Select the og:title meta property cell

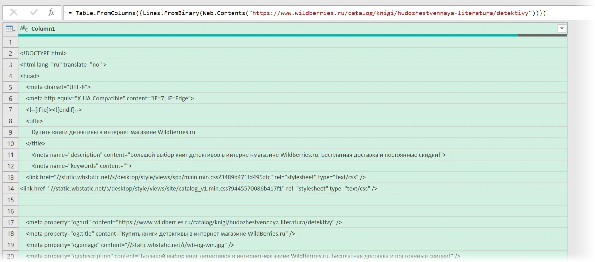[x=293, y=233]
